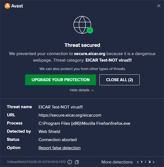Click Upgrade Your Protection button
The height and width of the screenshot is (167, 164).
point(60,80)
